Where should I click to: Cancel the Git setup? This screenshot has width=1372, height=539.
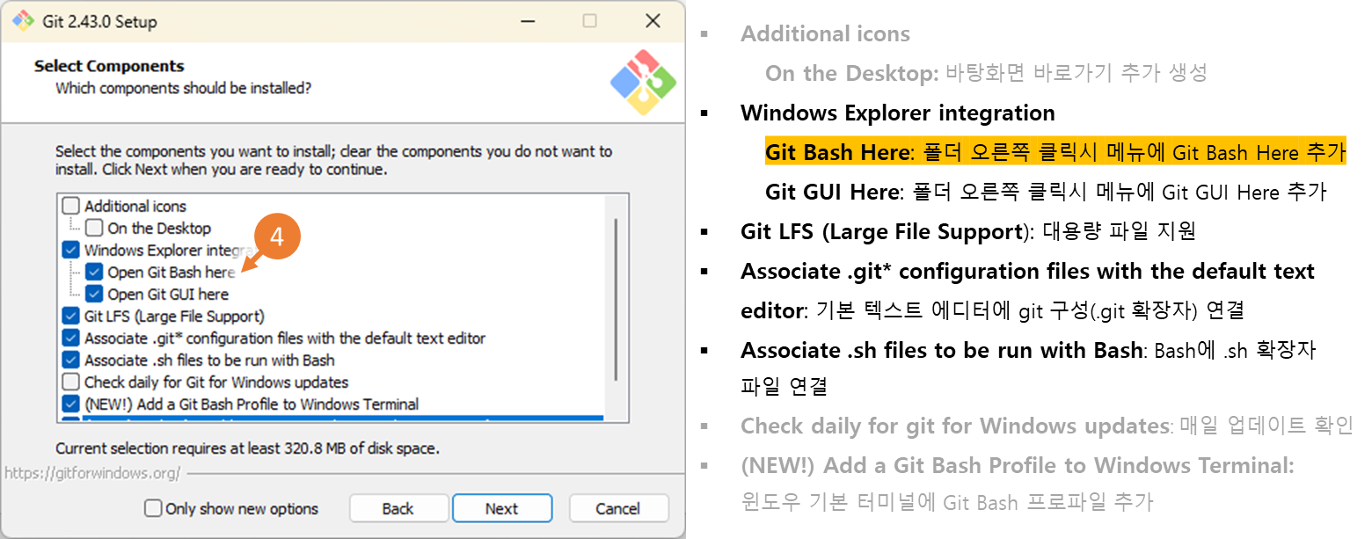coord(618,508)
